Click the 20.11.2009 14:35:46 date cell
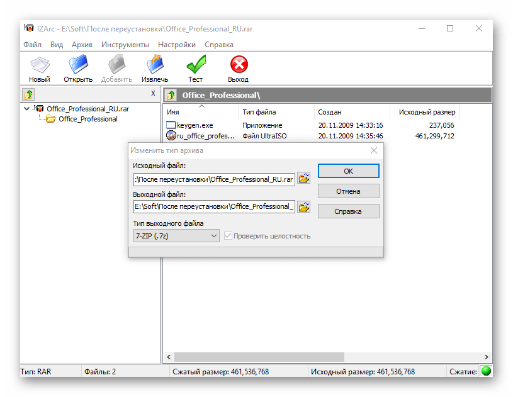513x397 pixels. [351, 136]
